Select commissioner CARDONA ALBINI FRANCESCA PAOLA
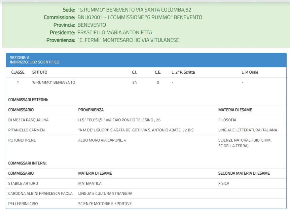 [x=40, y=194]
